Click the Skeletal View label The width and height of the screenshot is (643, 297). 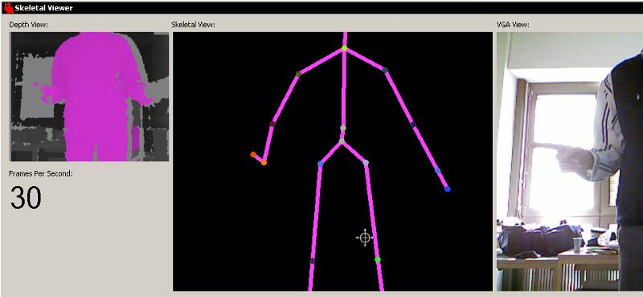pyautogui.click(x=193, y=25)
